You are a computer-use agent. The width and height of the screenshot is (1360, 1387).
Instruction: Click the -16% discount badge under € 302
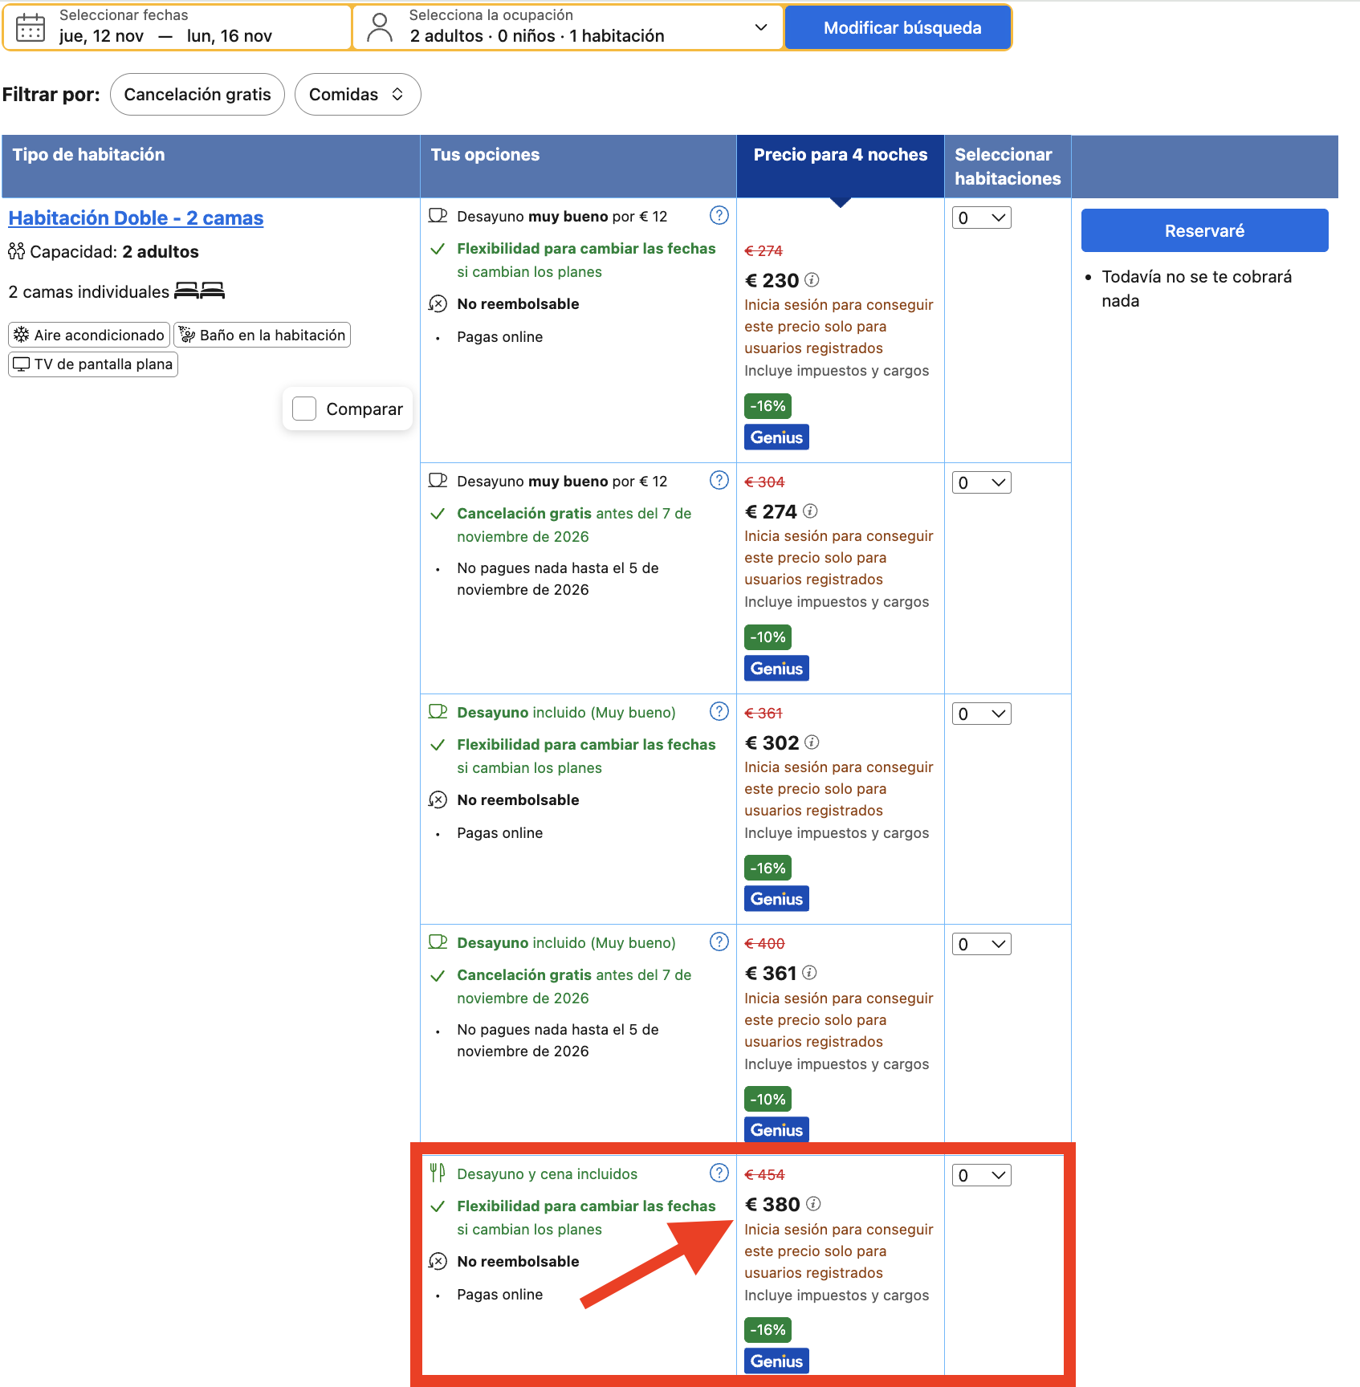coord(768,868)
